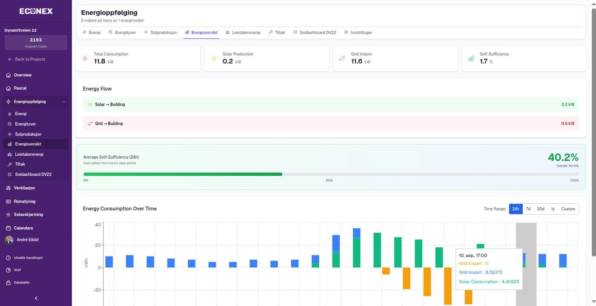Collapse the sidebar with the bottom chevron
This screenshot has width=596, height=306.
(x=36, y=298)
